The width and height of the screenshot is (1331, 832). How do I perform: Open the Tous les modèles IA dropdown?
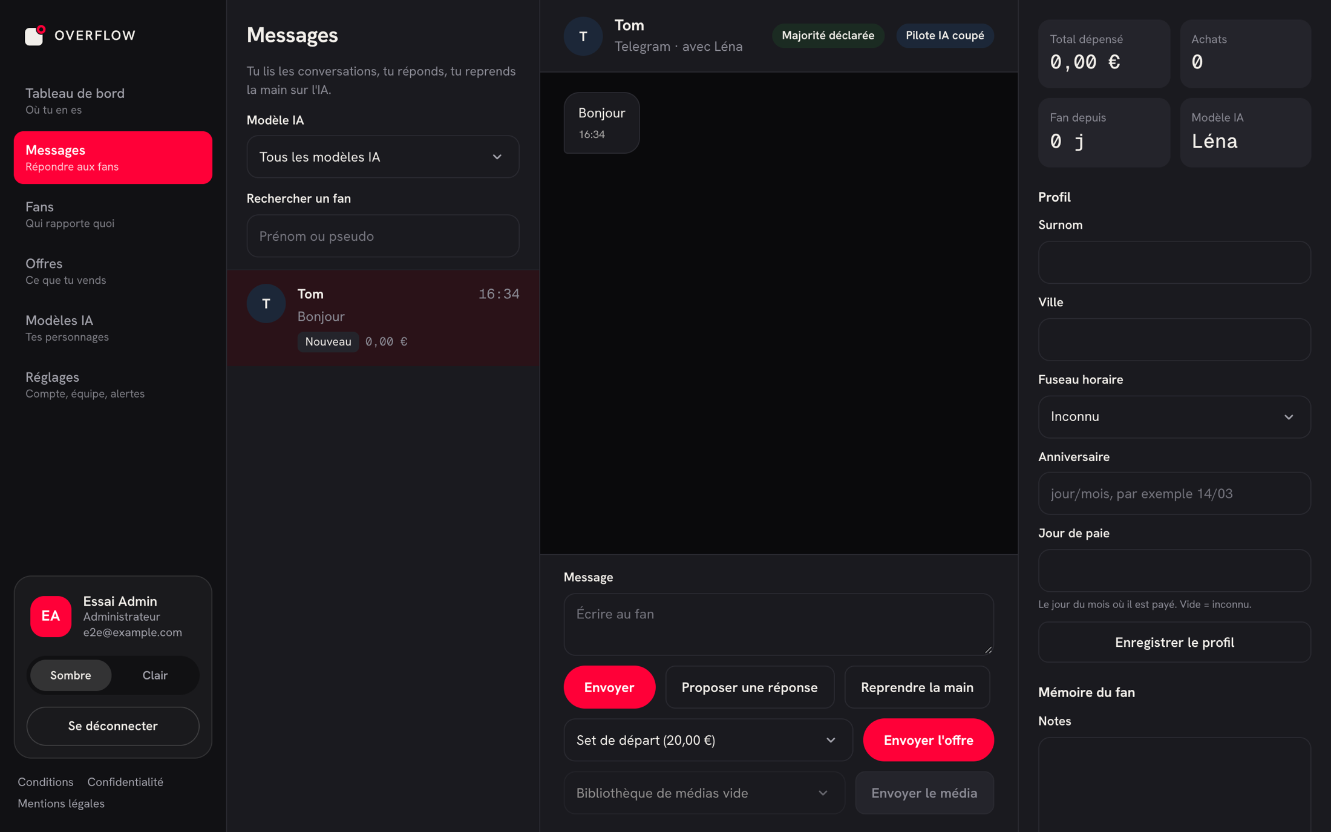tap(383, 157)
